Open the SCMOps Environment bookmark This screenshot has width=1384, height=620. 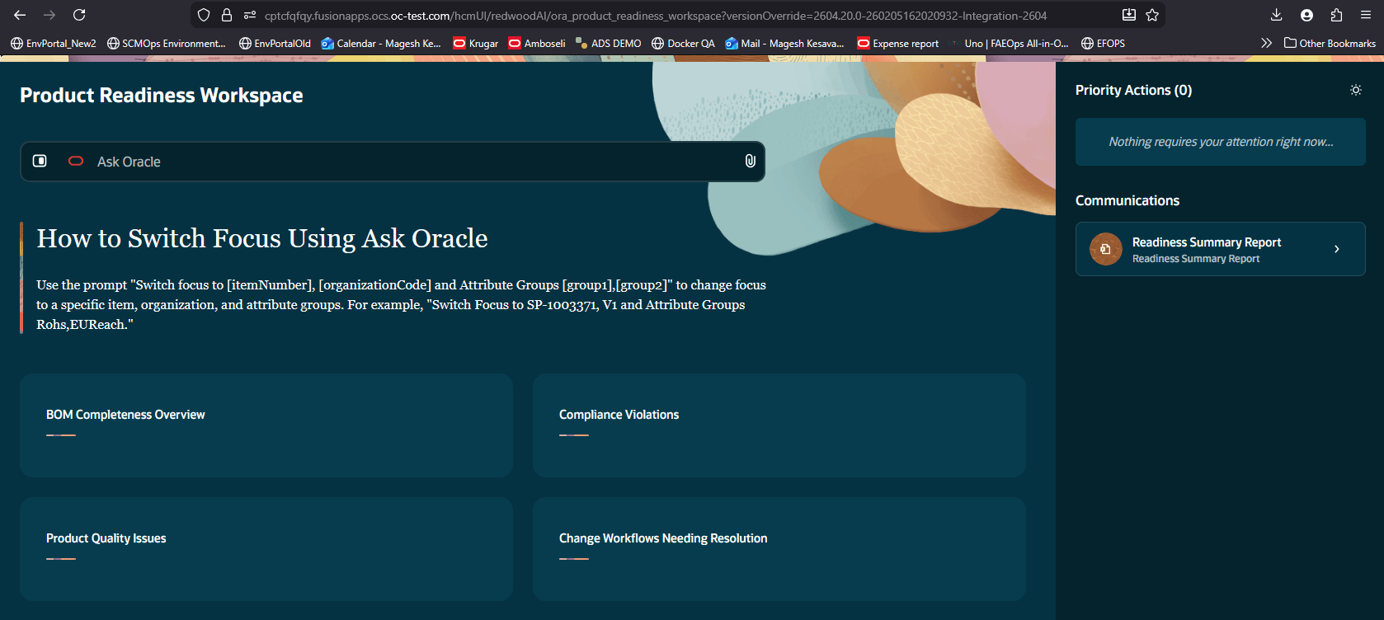tap(167, 44)
